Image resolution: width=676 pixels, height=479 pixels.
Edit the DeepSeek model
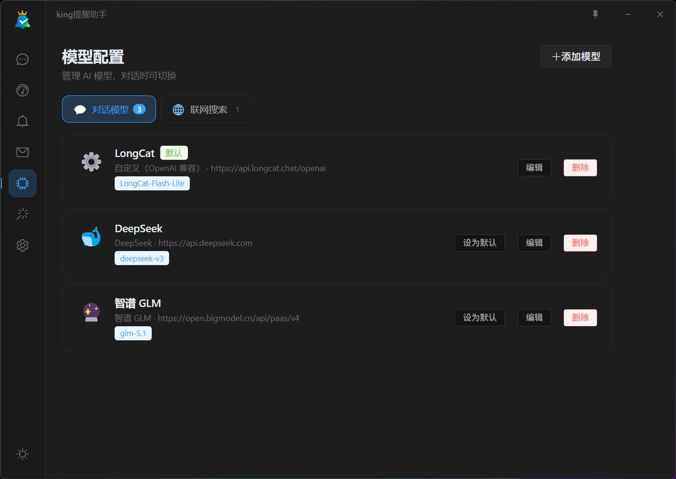click(534, 243)
